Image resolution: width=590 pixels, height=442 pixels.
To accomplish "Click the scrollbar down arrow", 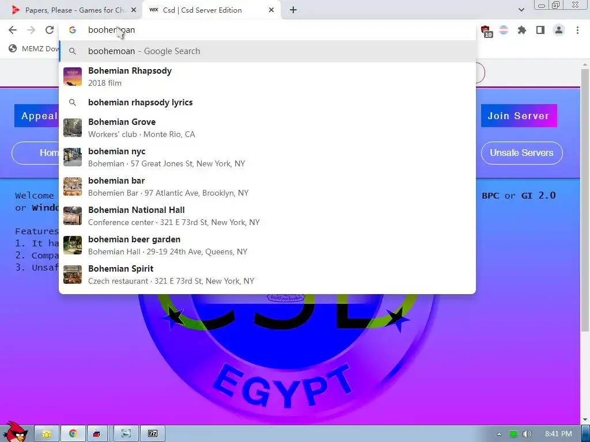I will pos(585,420).
